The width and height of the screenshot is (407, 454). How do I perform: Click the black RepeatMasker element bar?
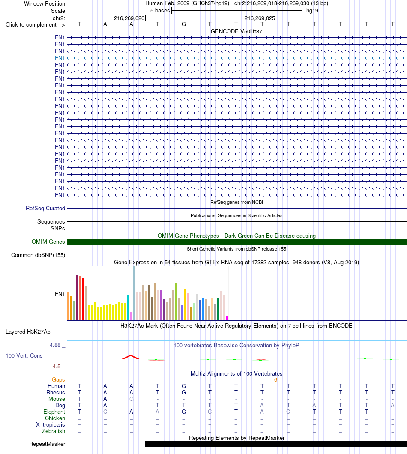tap(276, 444)
